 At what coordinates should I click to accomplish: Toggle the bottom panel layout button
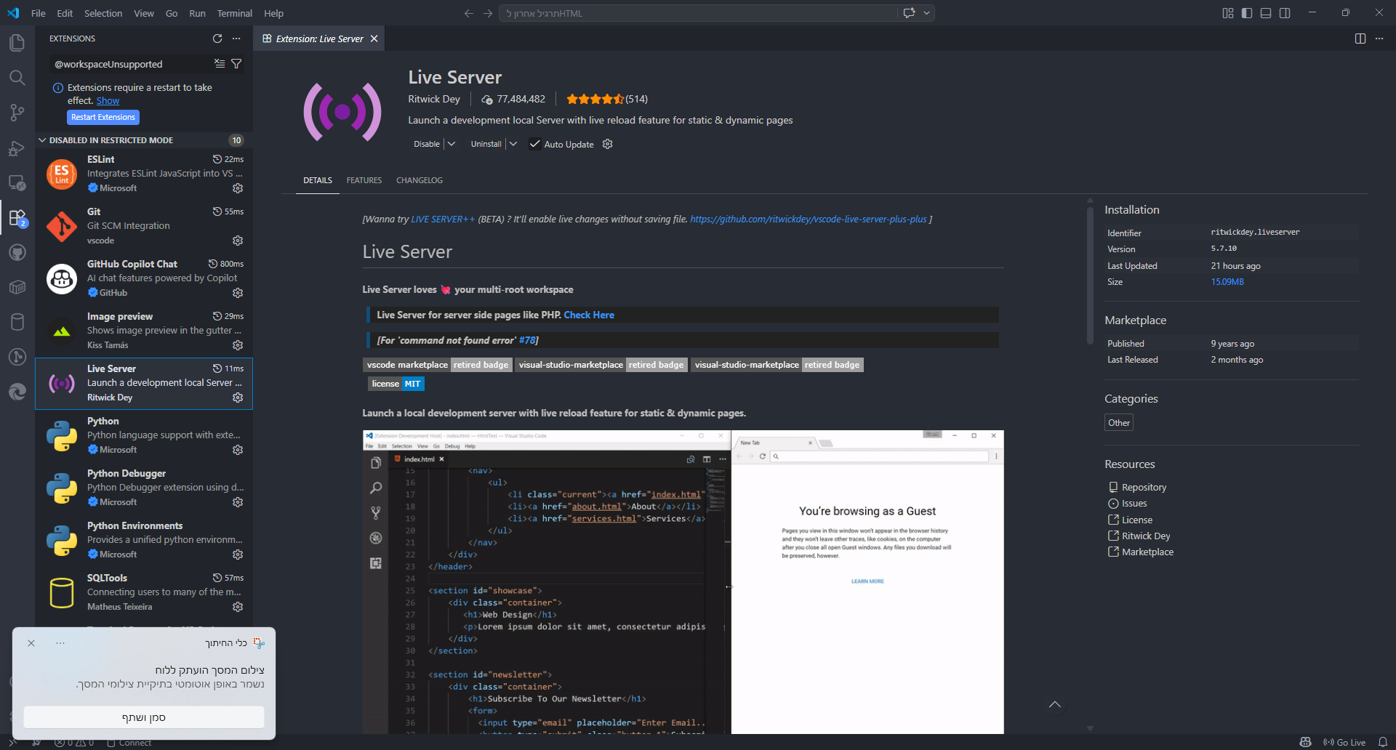[1266, 13]
